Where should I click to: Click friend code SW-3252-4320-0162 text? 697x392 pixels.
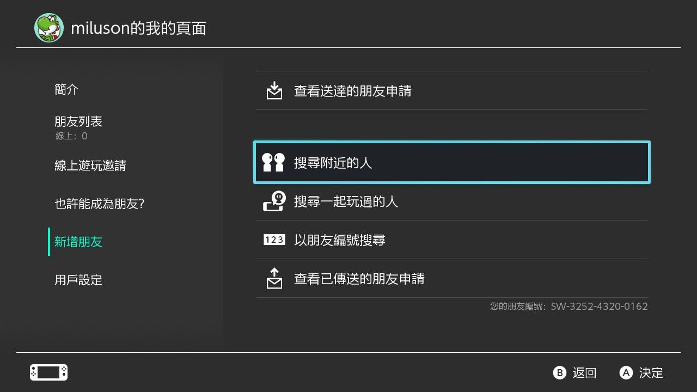[599, 306]
